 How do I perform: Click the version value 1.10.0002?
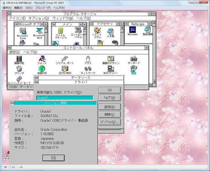pyautogui.click(x=47, y=134)
